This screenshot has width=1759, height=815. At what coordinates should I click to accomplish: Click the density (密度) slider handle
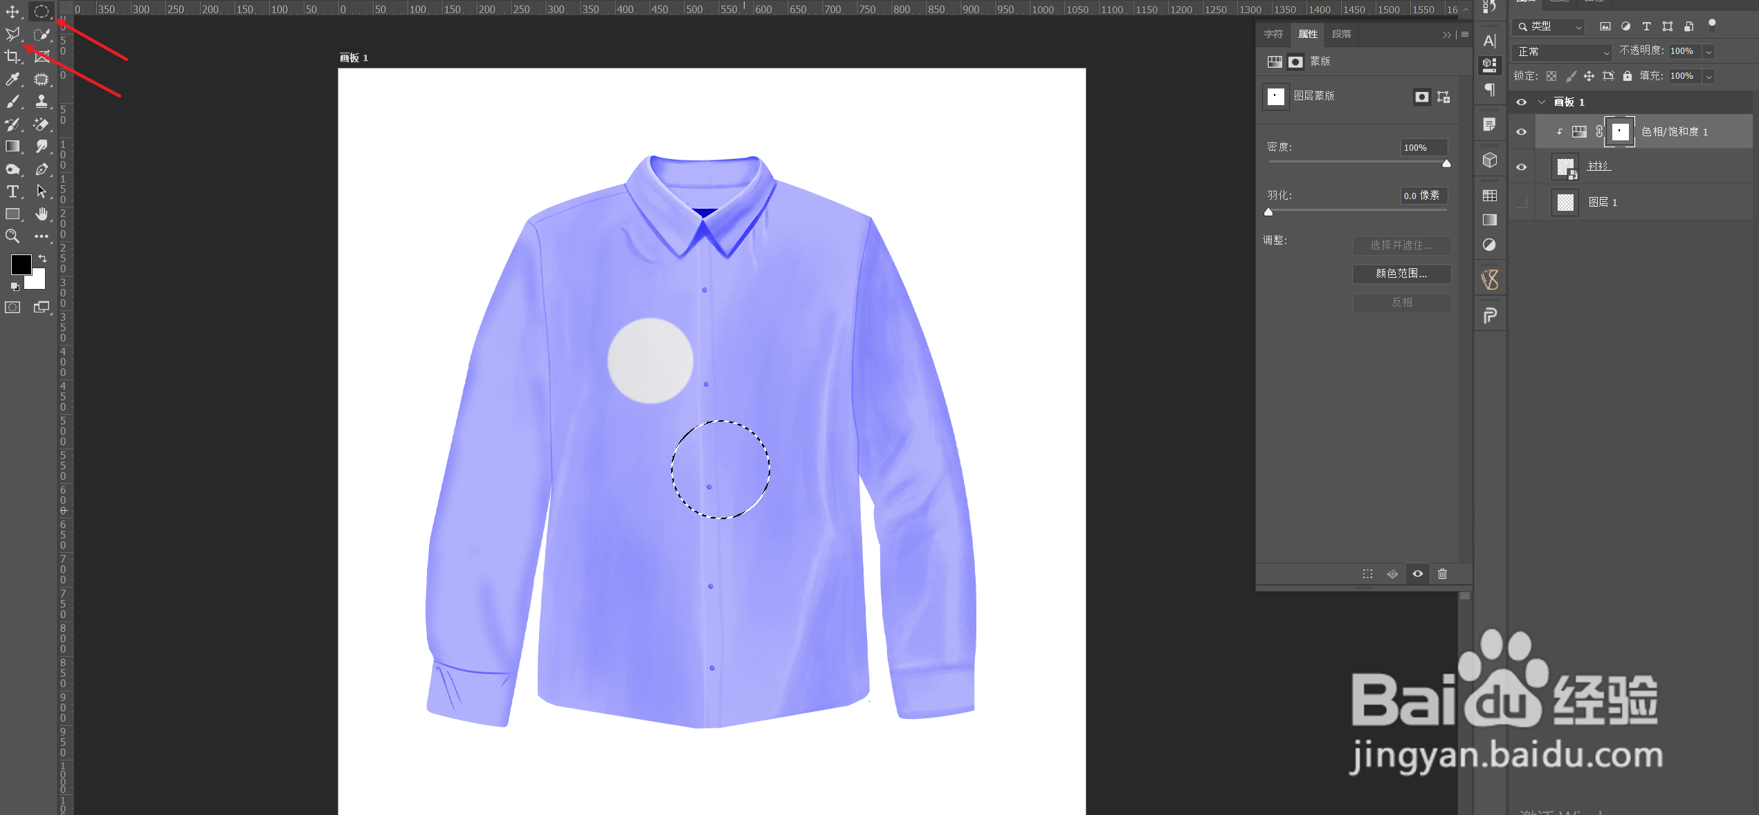point(1446,164)
